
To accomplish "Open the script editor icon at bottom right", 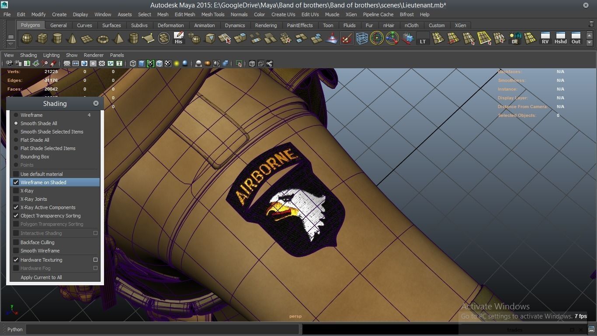I will point(591,329).
